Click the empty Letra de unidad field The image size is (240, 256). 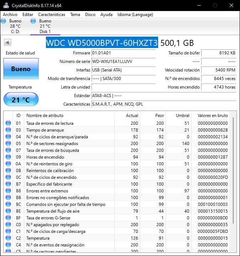click(123, 87)
